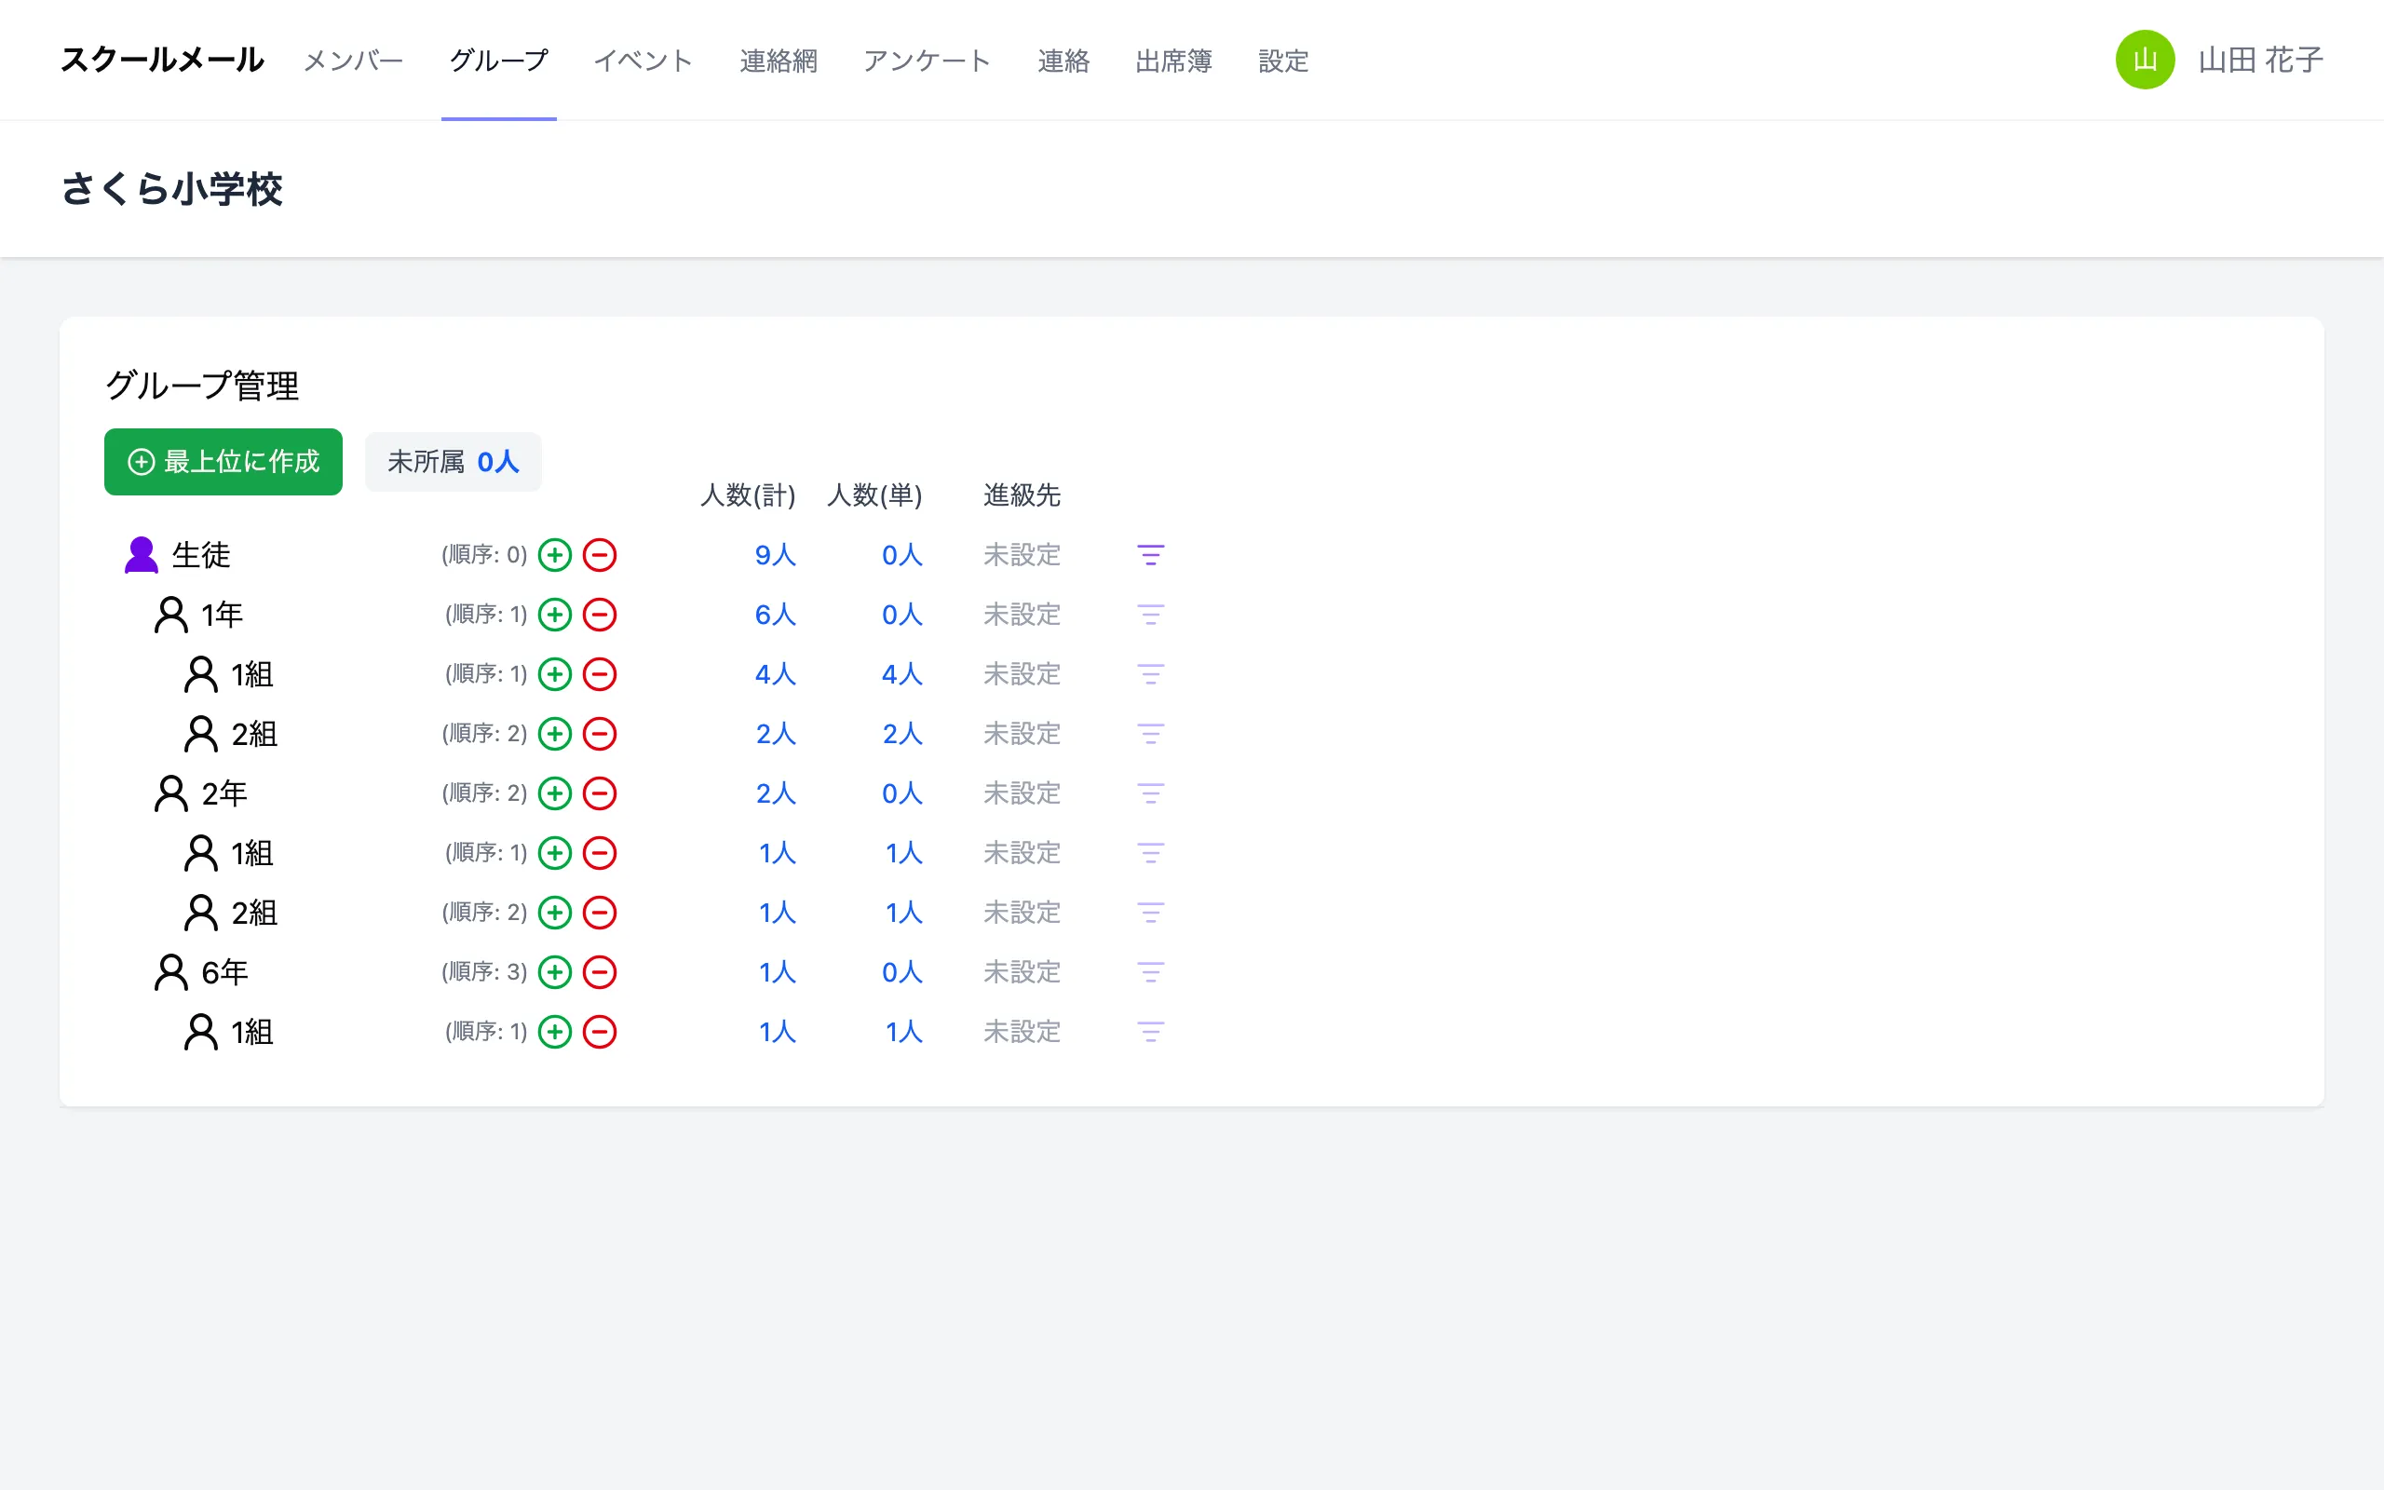Click the filter icon on 2年 row
Image resolution: width=2384 pixels, height=1490 pixels.
tap(1151, 793)
